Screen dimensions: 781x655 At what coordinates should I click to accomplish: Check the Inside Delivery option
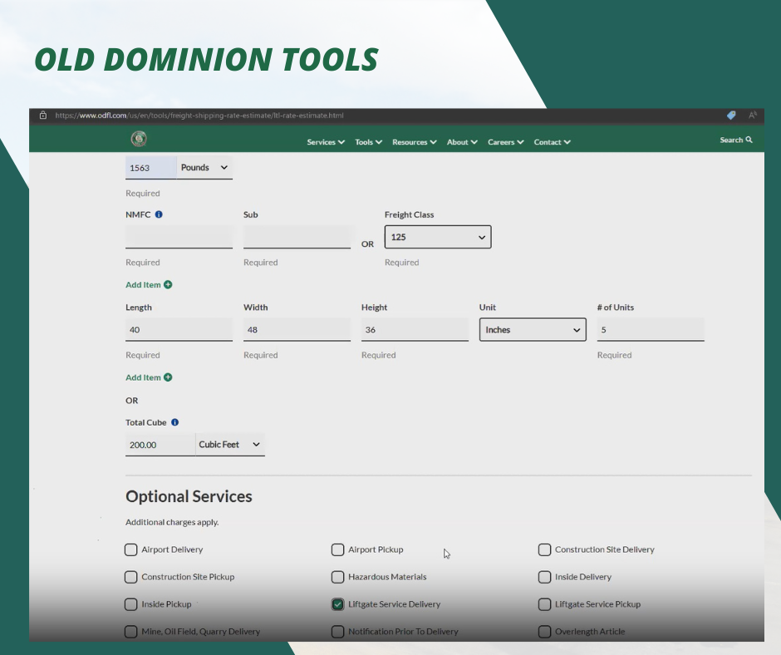point(544,577)
